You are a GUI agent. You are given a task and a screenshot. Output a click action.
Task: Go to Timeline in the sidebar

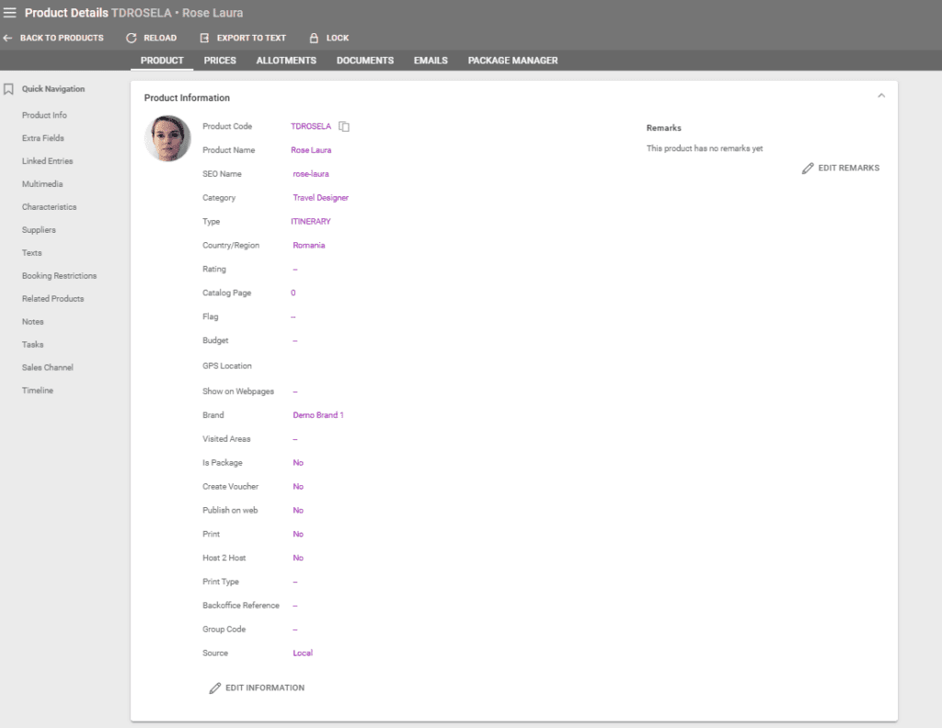pos(38,390)
